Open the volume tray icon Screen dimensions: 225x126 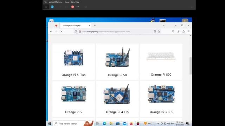pos(168,124)
